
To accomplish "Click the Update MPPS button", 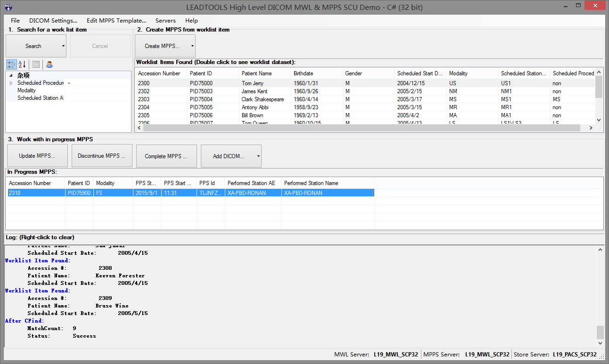I will (x=37, y=156).
